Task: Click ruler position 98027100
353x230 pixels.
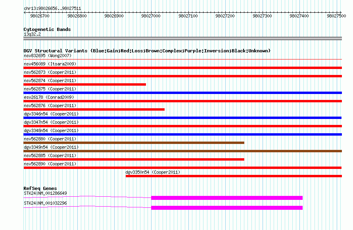Action: (x=188, y=16)
